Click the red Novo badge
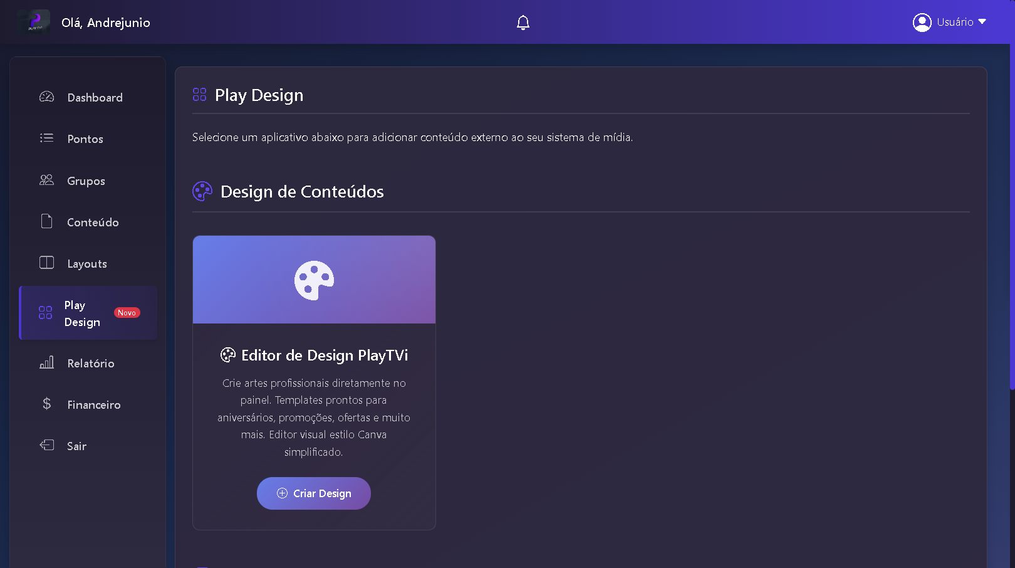Image resolution: width=1015 pixels, height=568 pixels. [127, 313]
